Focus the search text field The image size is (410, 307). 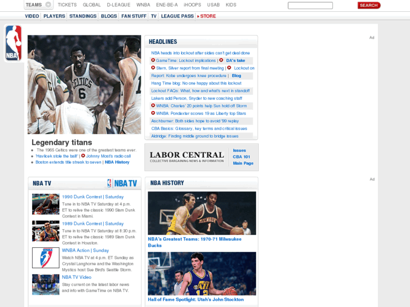tap(310, 6)
